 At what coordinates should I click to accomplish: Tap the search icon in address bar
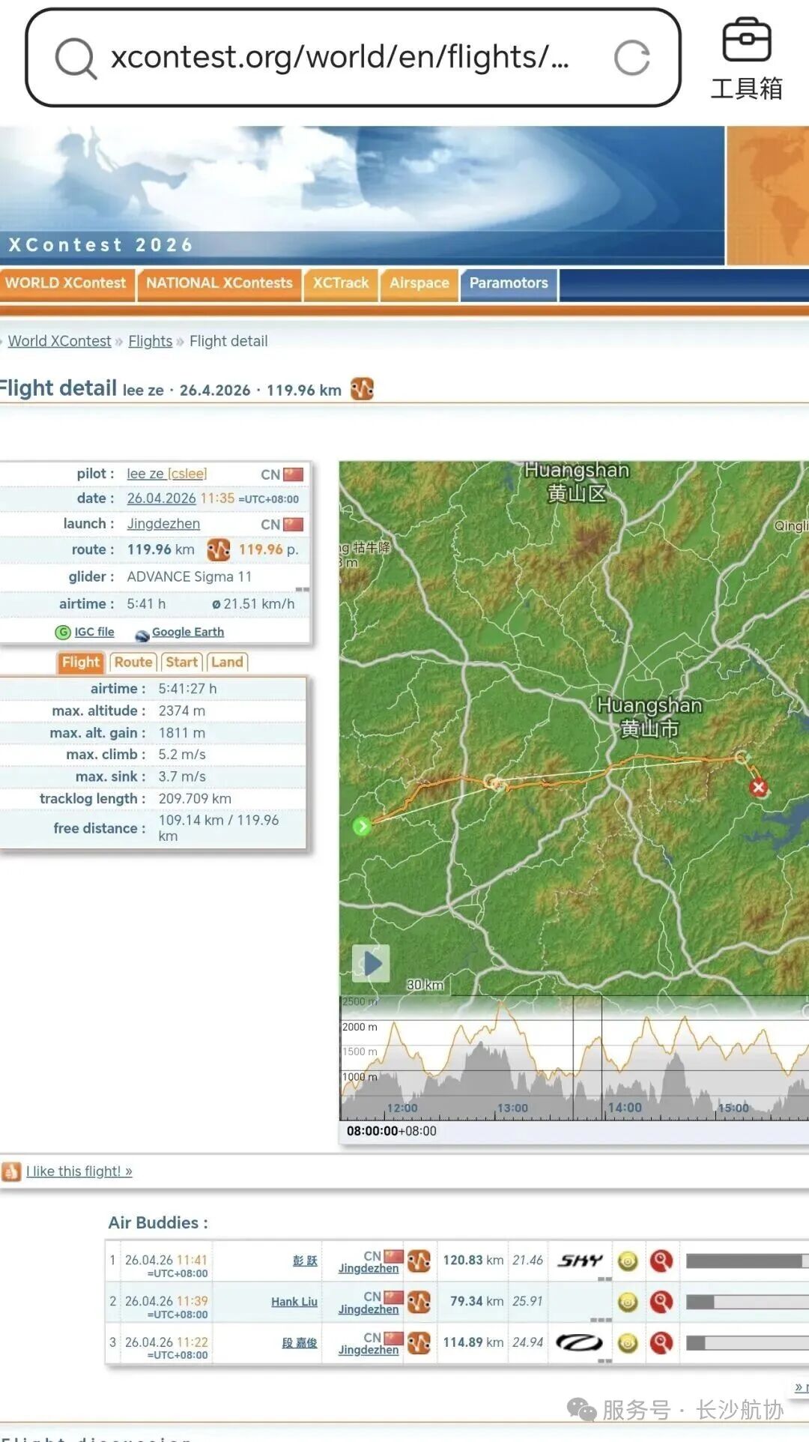(x=76, y=58)
